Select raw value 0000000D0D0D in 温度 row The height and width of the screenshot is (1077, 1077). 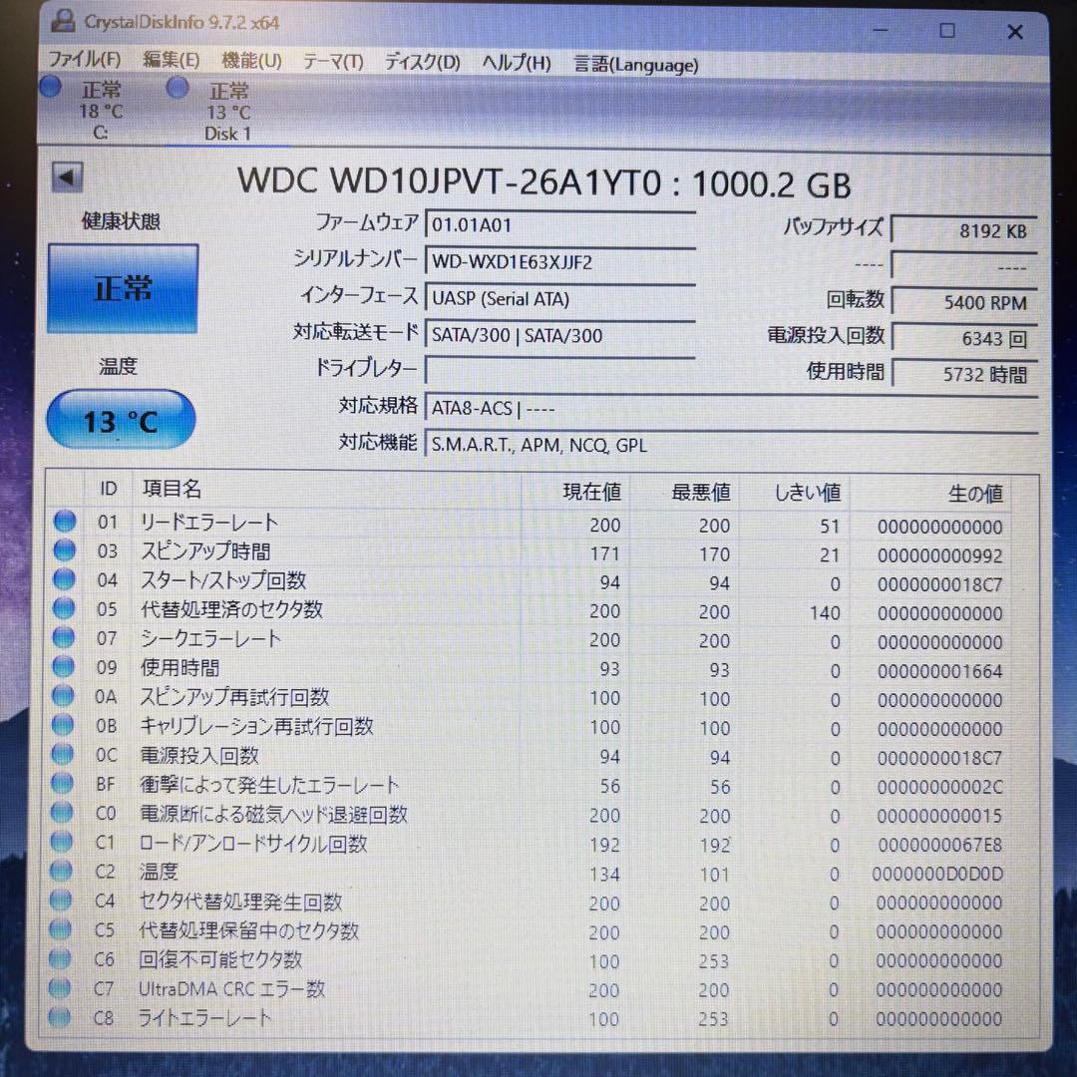tap(937, 875)
